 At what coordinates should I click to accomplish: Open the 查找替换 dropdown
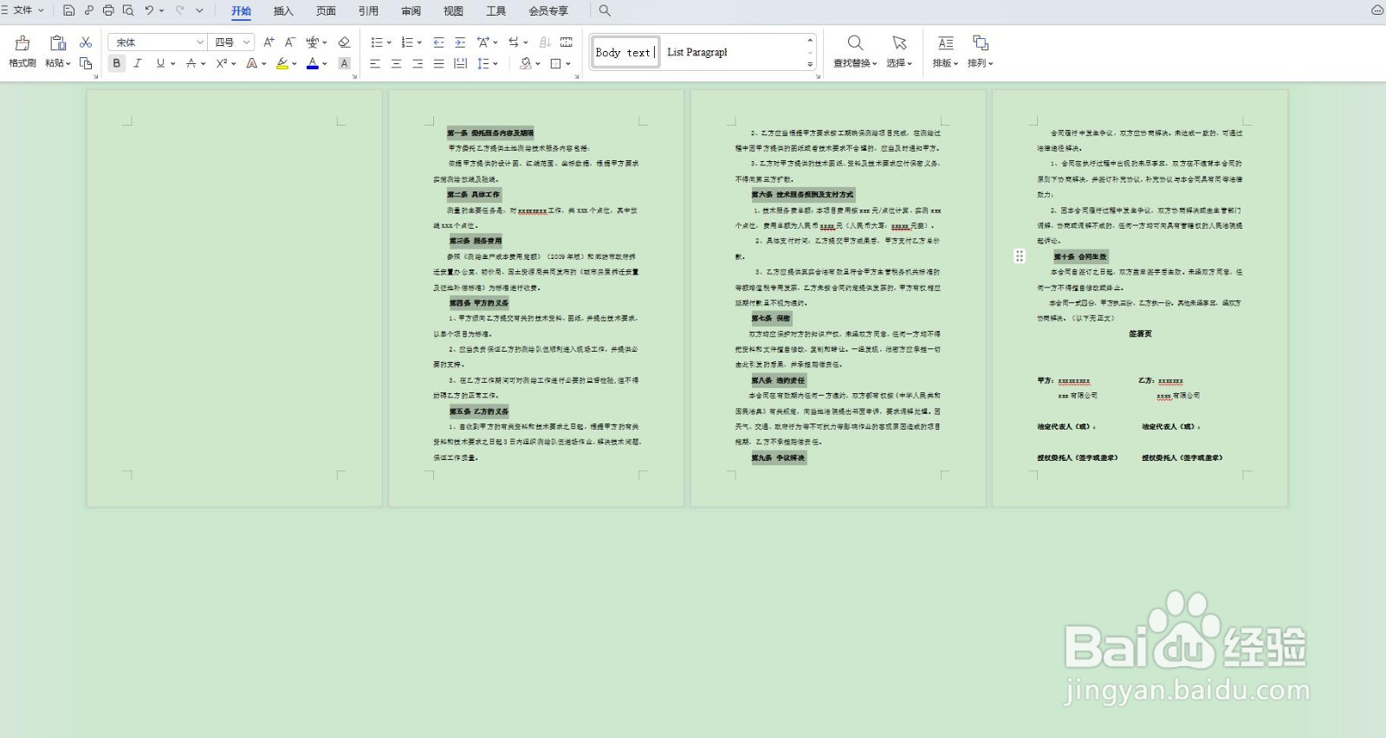(855, 63)
